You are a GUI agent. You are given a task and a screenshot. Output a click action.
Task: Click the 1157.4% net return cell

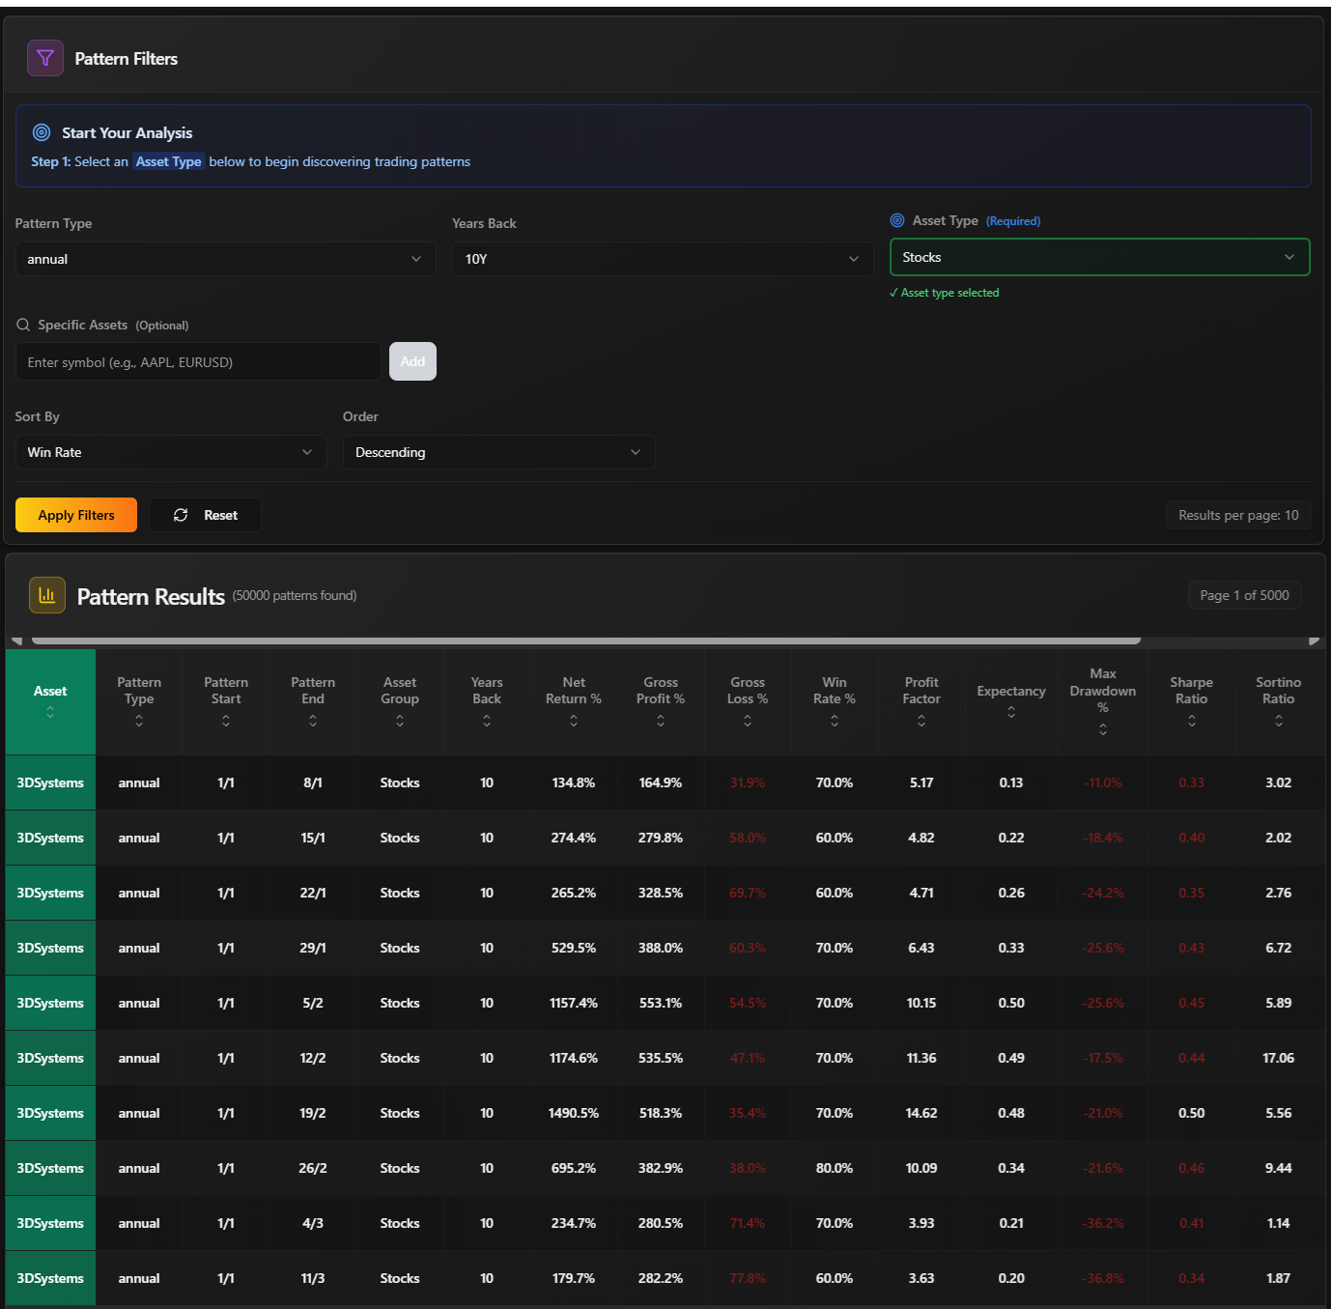click(x=574, y=1003)
